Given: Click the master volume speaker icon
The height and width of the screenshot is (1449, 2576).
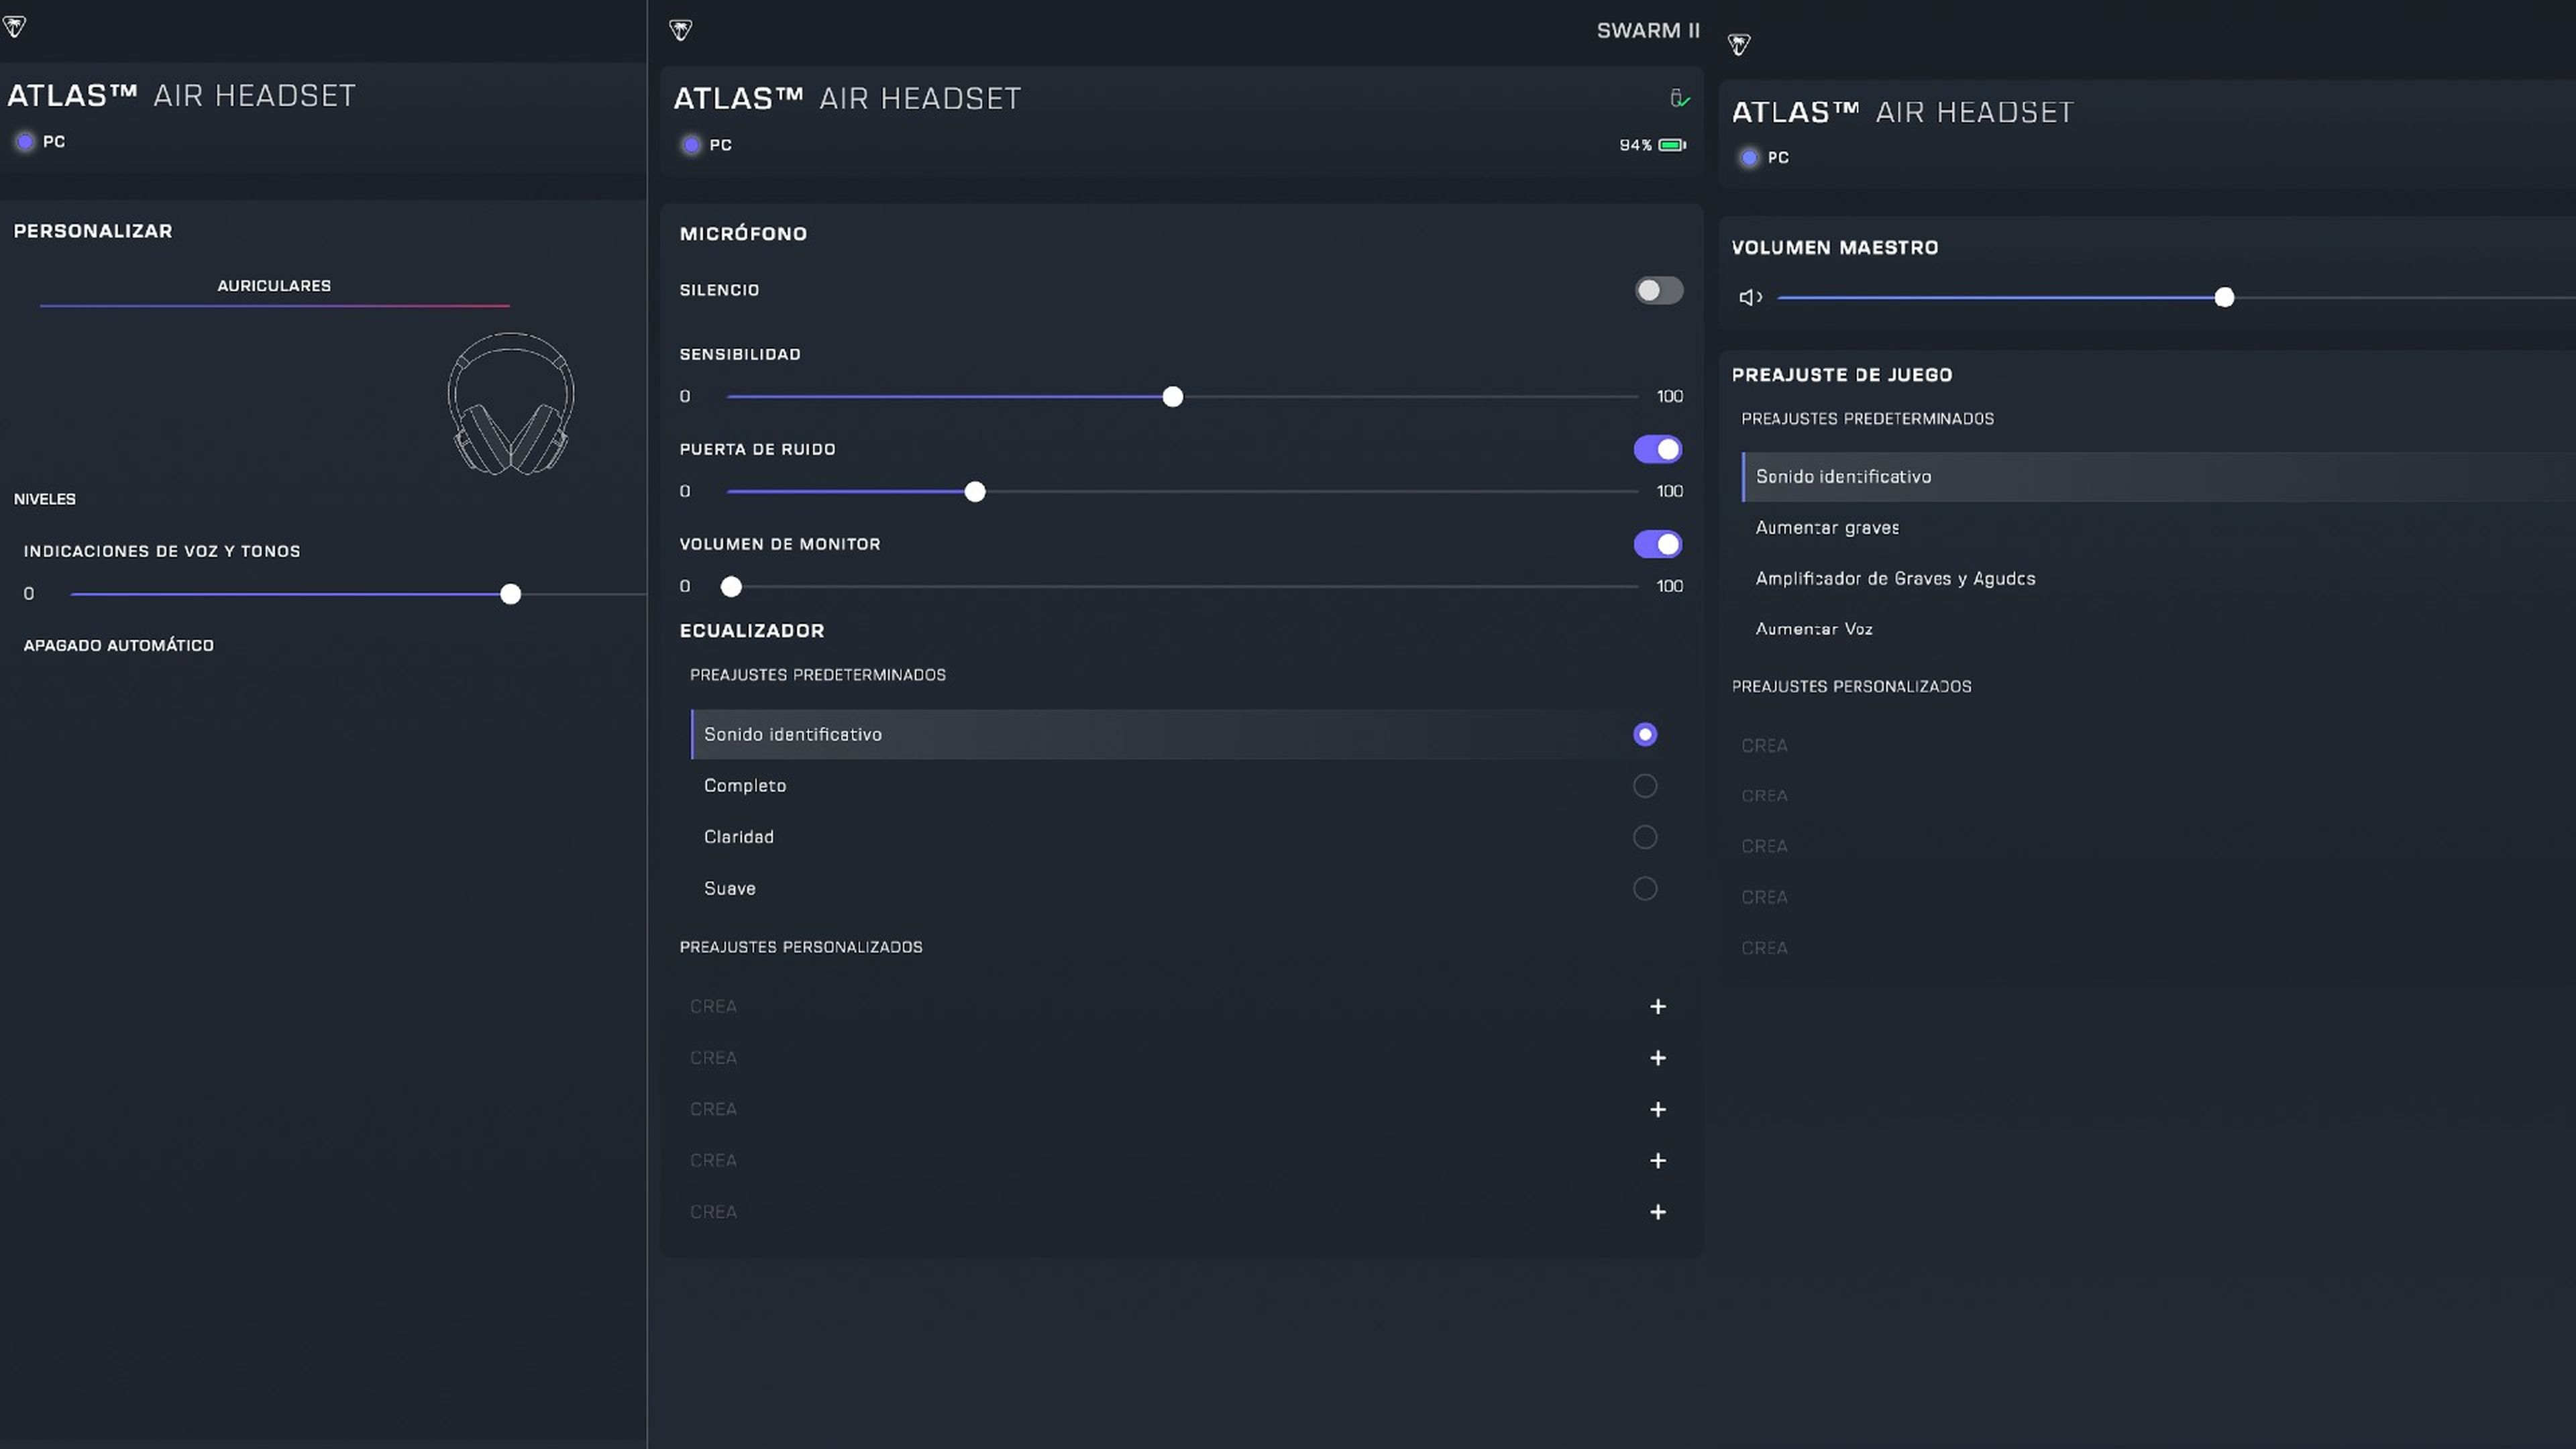Looking at the screenshot, I should coord(1750,297).
